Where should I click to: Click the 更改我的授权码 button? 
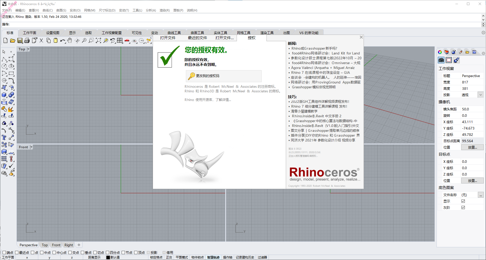224,76
